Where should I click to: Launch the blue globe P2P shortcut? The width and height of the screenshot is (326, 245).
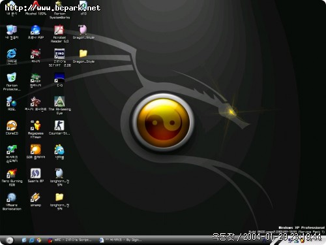click(36, 32)
